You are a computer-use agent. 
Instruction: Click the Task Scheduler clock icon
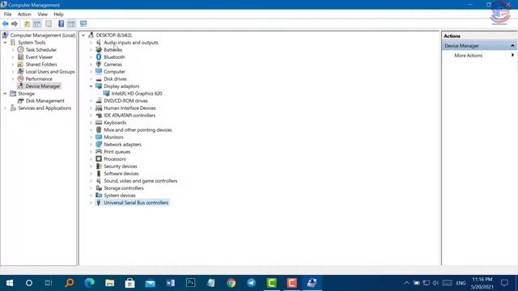click(20, 49)
